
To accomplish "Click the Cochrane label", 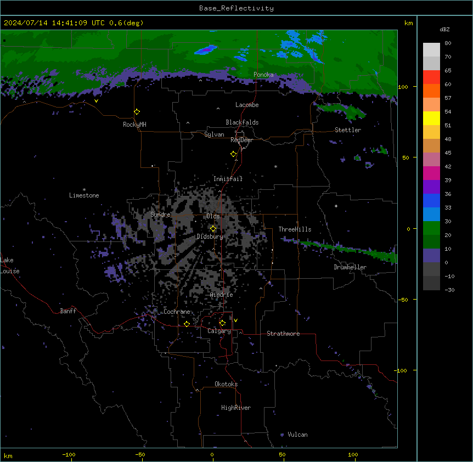I will (177, 312).
